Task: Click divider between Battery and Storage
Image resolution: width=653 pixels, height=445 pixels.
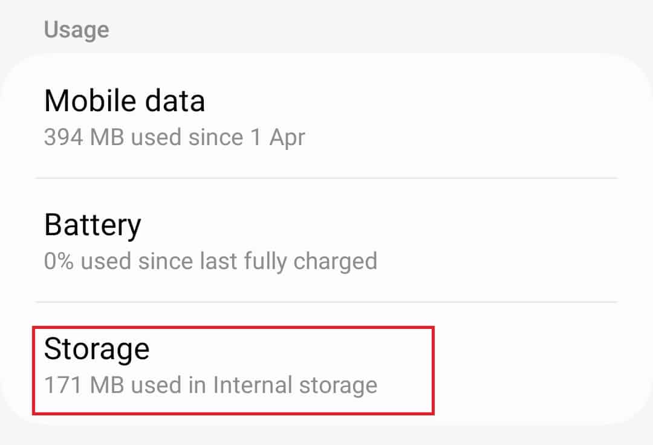Action: [x=326, y=302]
